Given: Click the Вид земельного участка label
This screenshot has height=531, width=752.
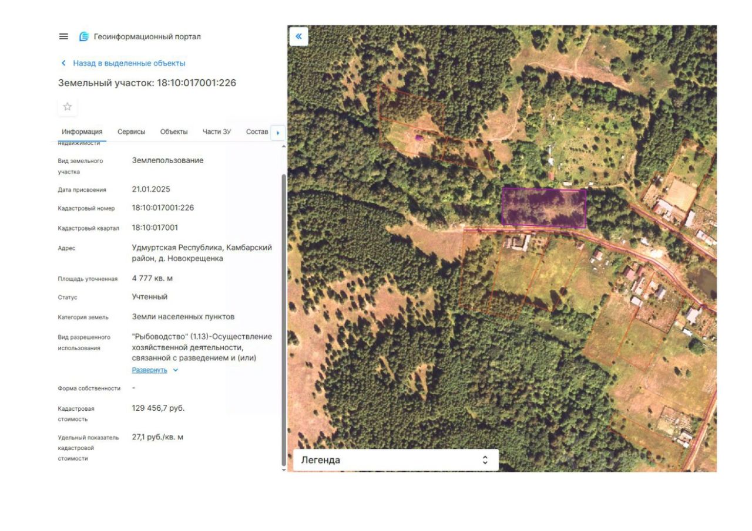Looking at the screenshot, I should (x=80, y=166).
